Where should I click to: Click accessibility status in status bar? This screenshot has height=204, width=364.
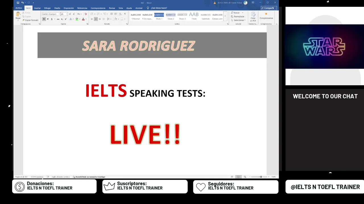tap(89, 177)
